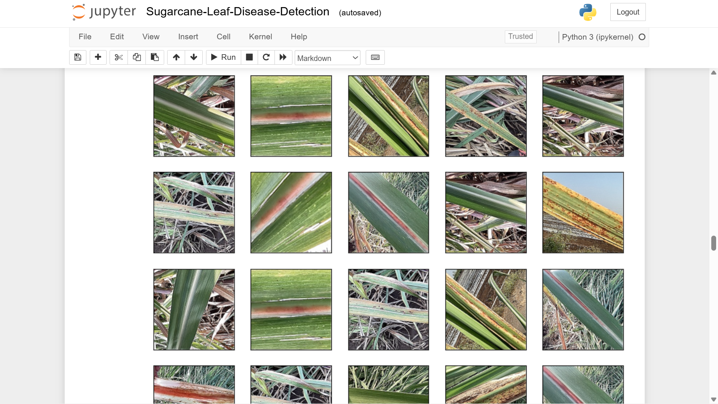Click yellow rusty leaf against blue sky image

point(583,212)
